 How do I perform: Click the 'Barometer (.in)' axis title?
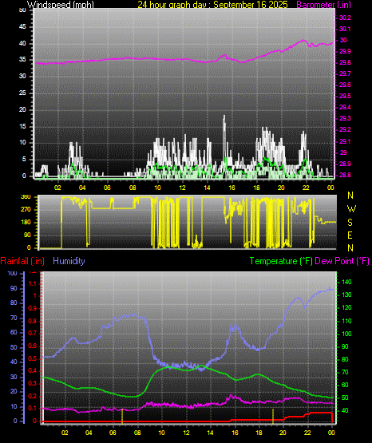pos(323,5)
